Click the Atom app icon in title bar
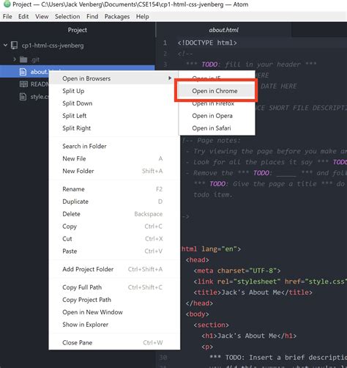The image size is (347, 368). click(7, 4)
